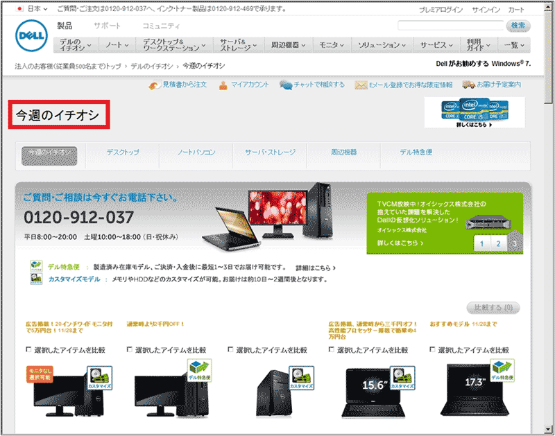The width and height of the screenshot is (555, 436).
Task: Click the デル特急便 badge on second desktop product
Action: 200,370
